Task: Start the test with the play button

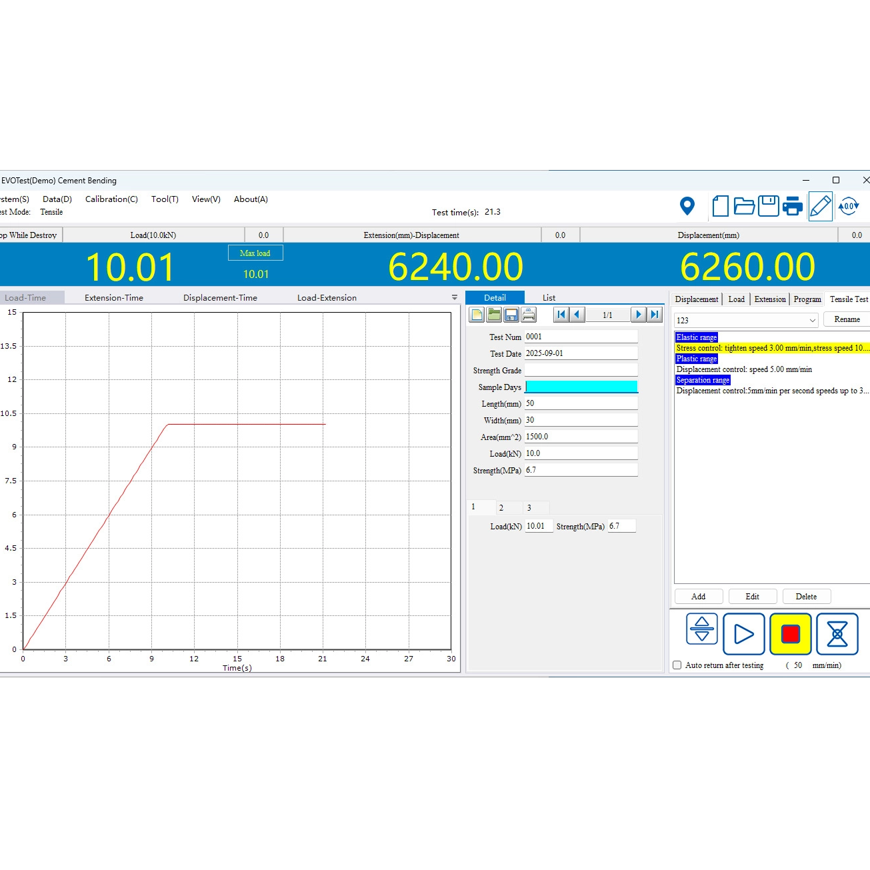Action: point(743,633)
